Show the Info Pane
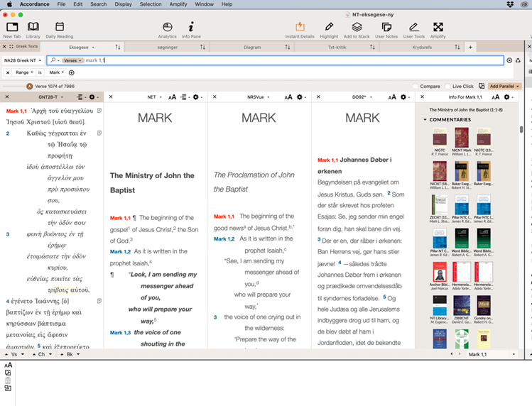This screenshot has height=406, width=532. coord(191,27)
